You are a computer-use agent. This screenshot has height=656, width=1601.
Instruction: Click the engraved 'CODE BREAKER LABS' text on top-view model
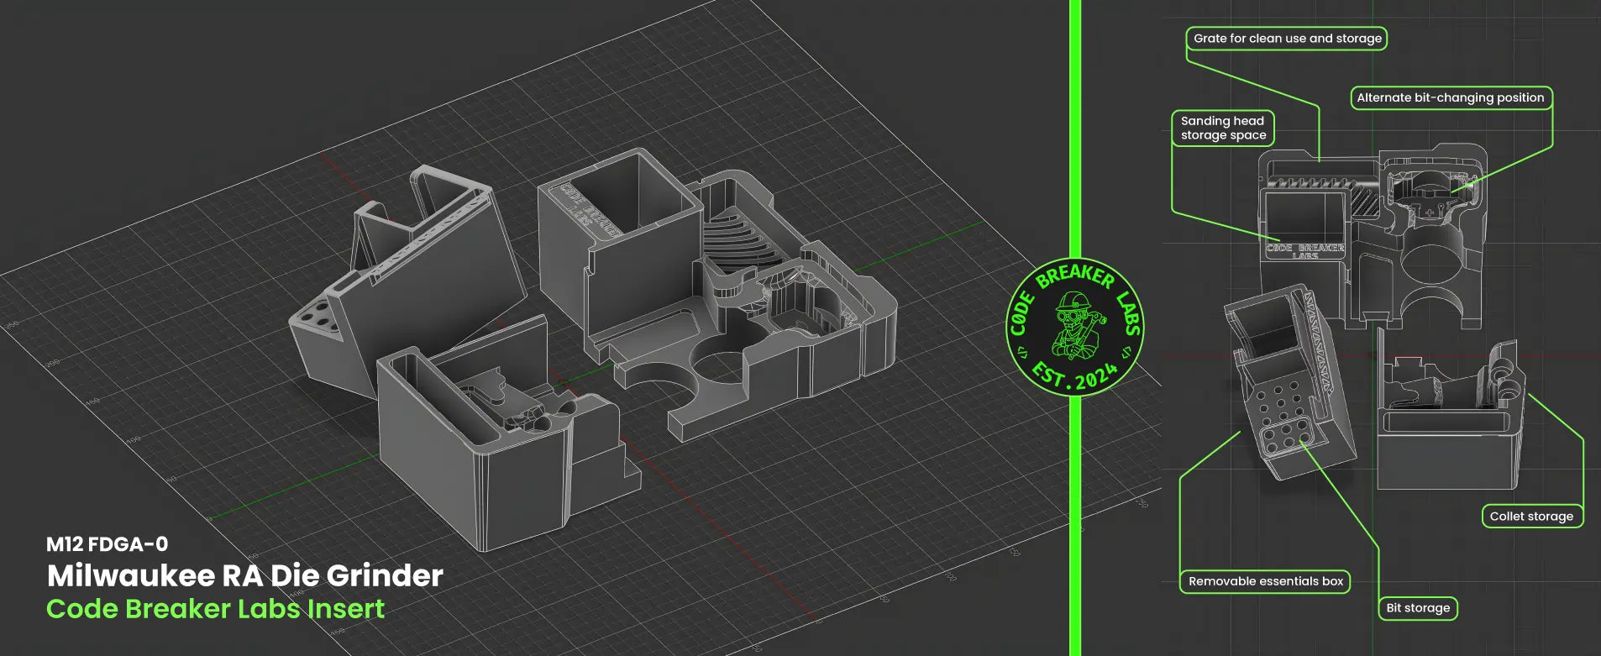pos(1304,250)
